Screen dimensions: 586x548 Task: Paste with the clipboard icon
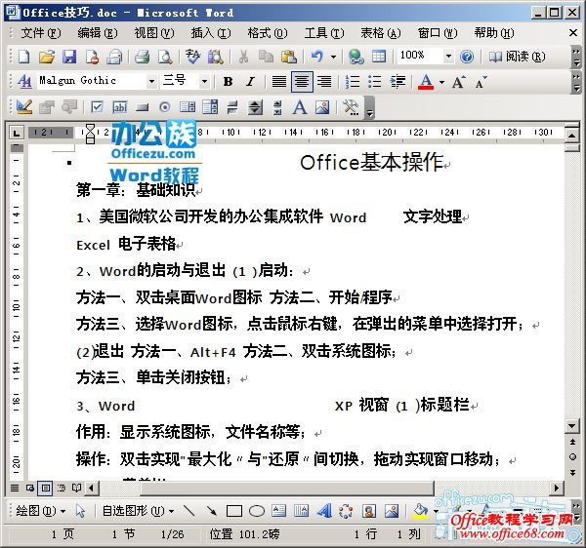[288, 57]
